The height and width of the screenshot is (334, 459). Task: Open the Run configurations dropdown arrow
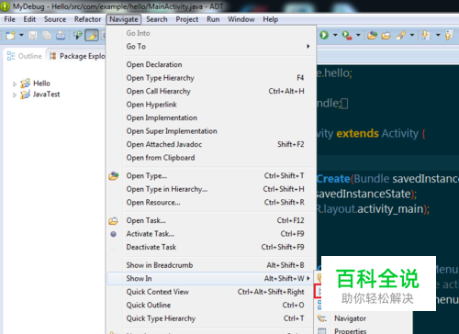click(335, 35)
